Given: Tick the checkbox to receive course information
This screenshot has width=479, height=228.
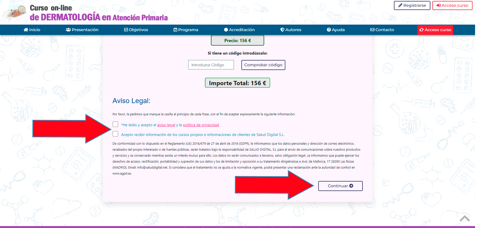Looking at the screenshot, I should click(115, 134).
